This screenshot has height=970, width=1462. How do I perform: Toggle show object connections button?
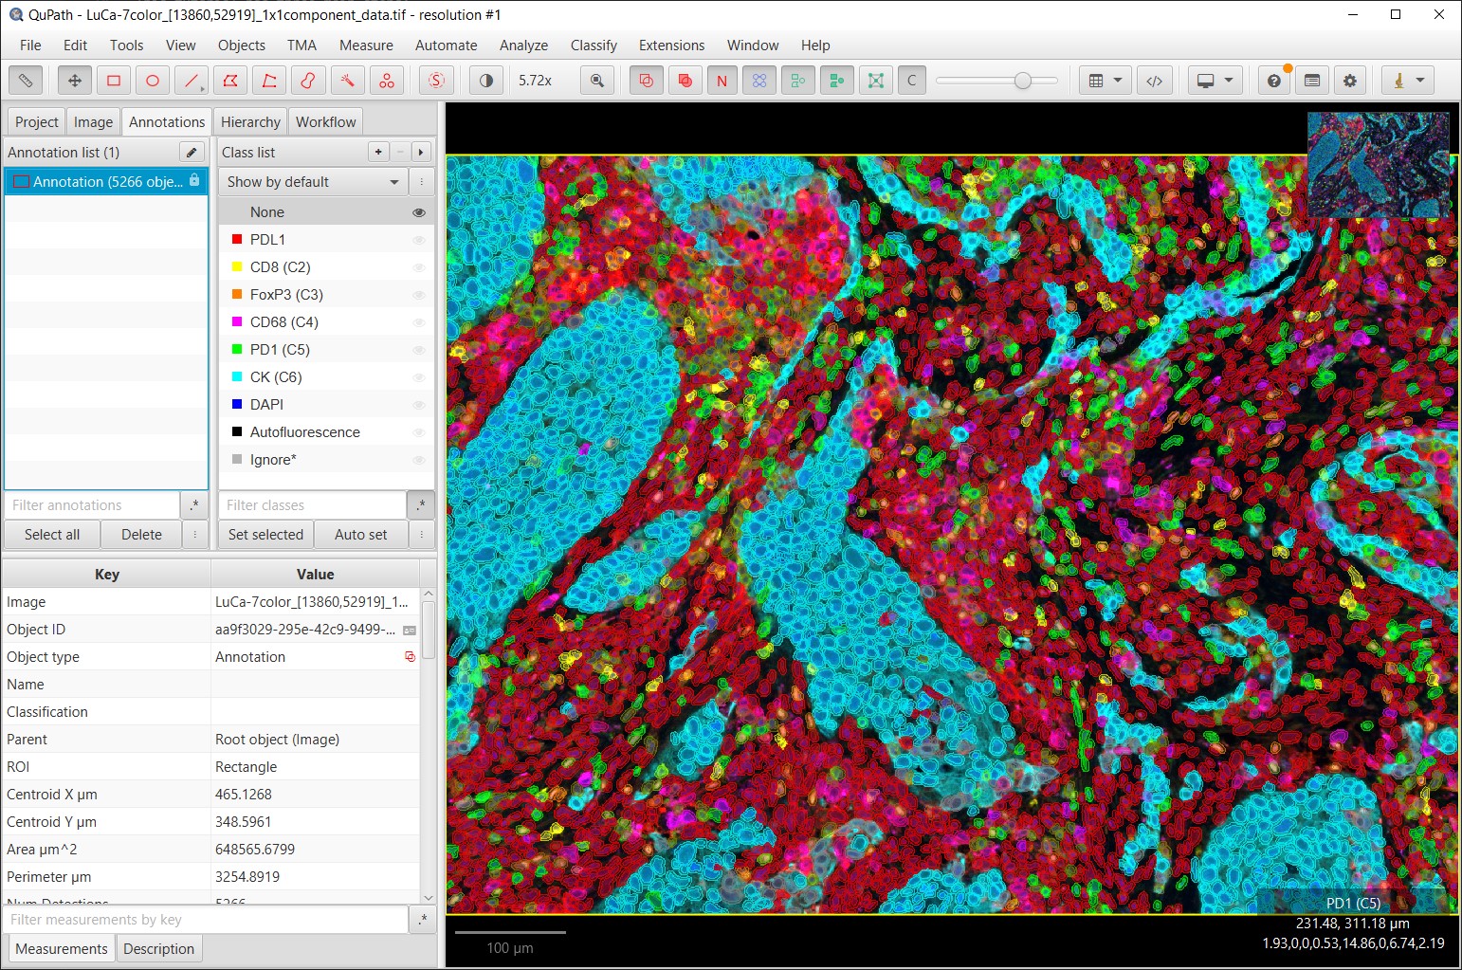pyautogui.click(x=875, y=81)
